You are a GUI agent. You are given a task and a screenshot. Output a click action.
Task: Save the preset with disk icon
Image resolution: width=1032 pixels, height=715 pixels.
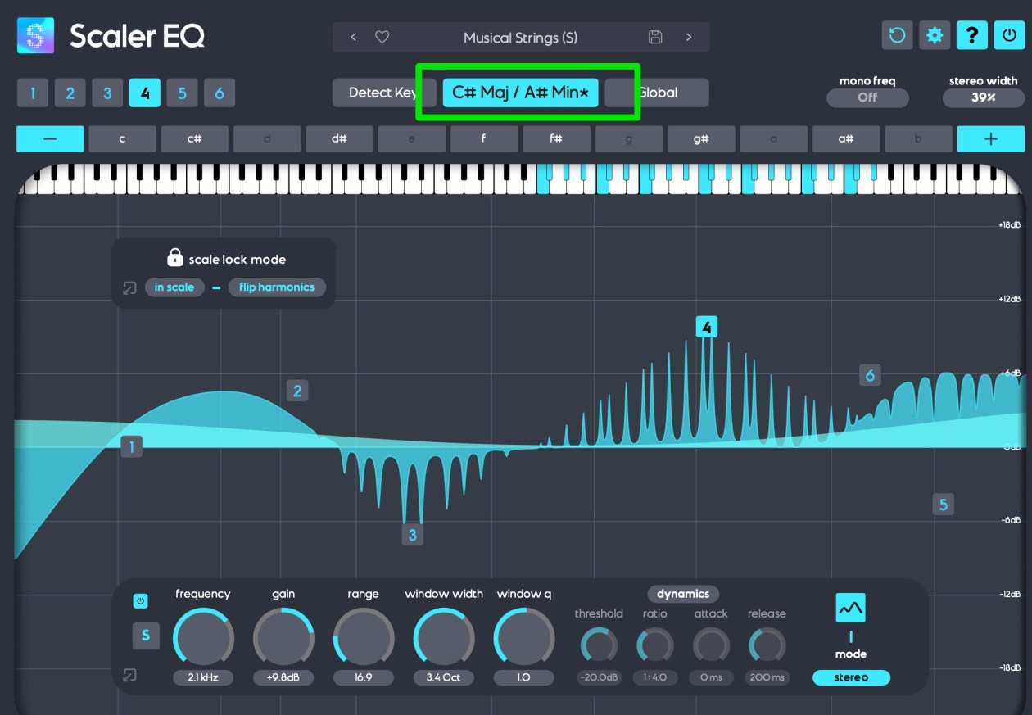click(x=655, y=37)
